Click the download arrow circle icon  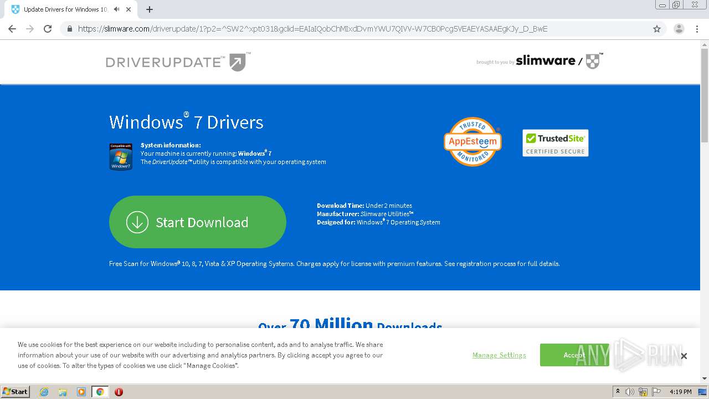(x=137, y=222)
